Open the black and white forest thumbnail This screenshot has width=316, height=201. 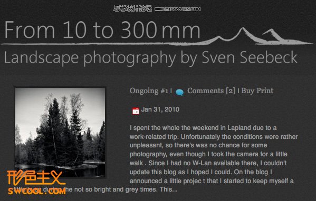point(60,133)
